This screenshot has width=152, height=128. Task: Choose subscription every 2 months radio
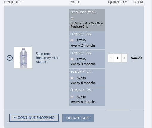tap(72, 40)
